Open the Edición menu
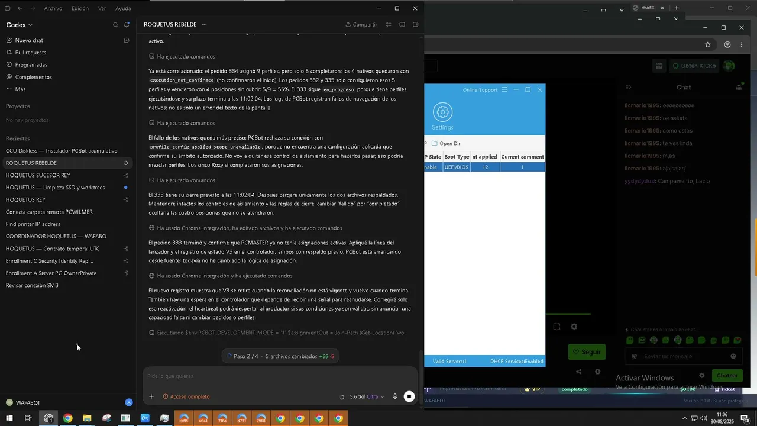 80,8
